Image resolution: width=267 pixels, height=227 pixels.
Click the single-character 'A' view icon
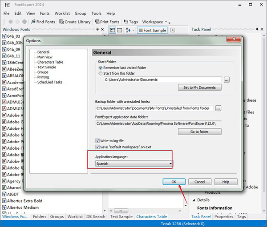coord(173,30)
